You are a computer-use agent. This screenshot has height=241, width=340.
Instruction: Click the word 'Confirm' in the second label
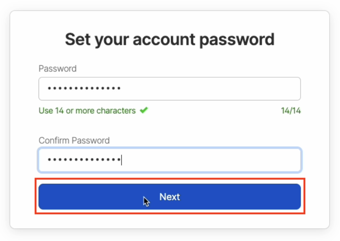pyautogui.click(x=54, y=141)
